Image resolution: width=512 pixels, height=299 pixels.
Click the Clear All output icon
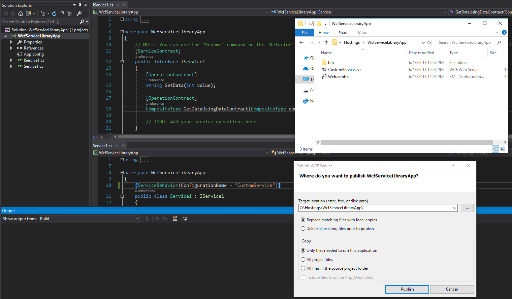pyautogui.click(x=175, y=219)
